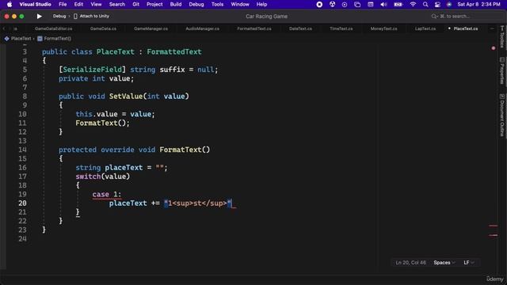The image size is (507, 285).
Task: Open the battery status menu
Action: [398, 5]
